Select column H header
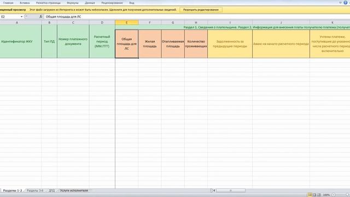 (x=196, y=22)
